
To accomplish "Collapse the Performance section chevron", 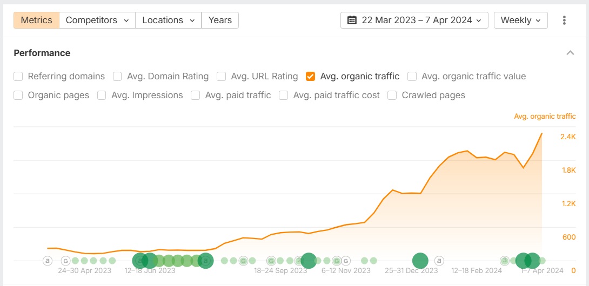I will (570, 53).
